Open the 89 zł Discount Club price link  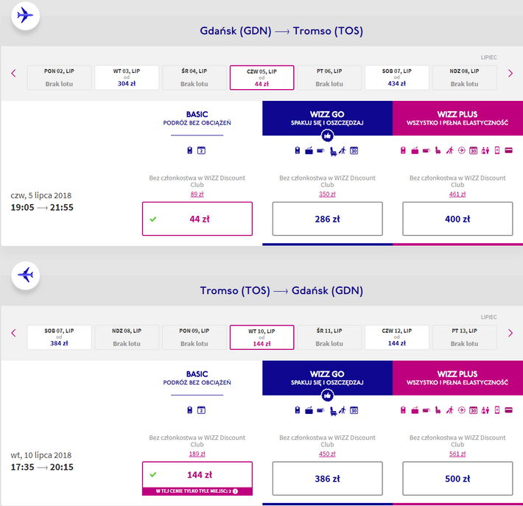[x=197, y=194]
